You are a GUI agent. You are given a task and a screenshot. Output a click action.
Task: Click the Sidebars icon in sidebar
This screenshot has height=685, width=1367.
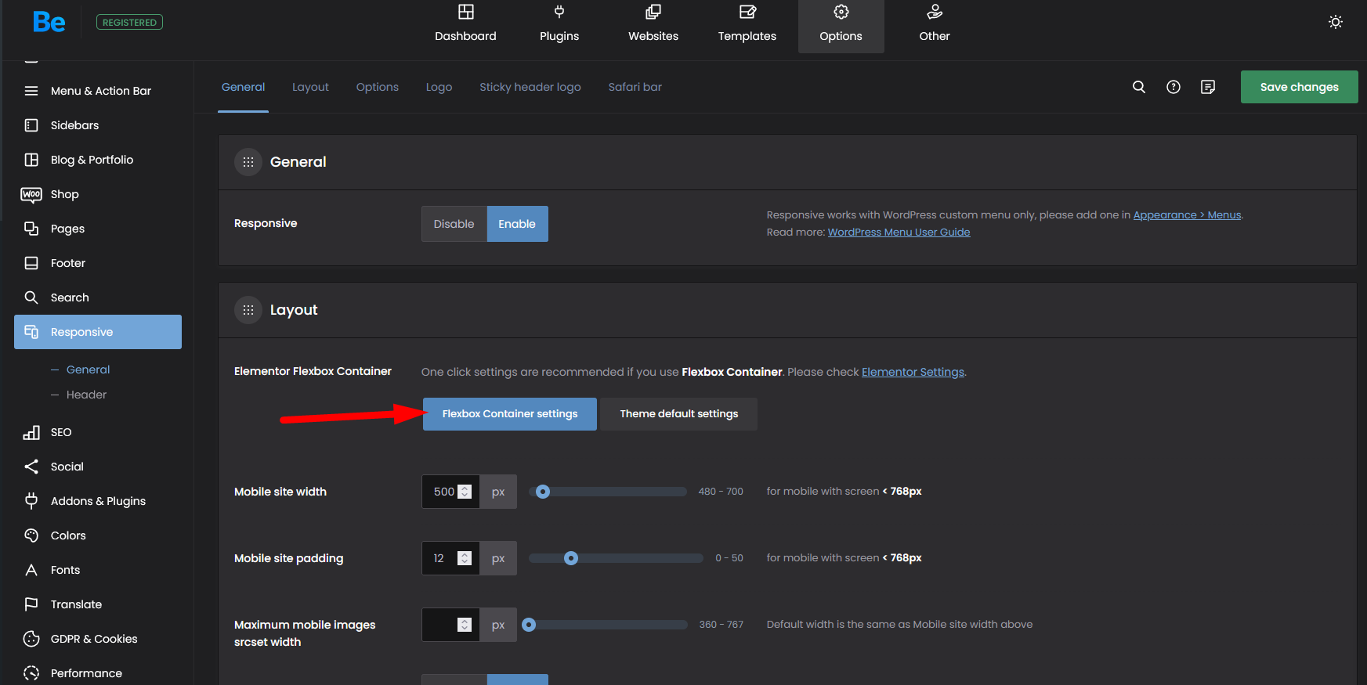(31, 125)
